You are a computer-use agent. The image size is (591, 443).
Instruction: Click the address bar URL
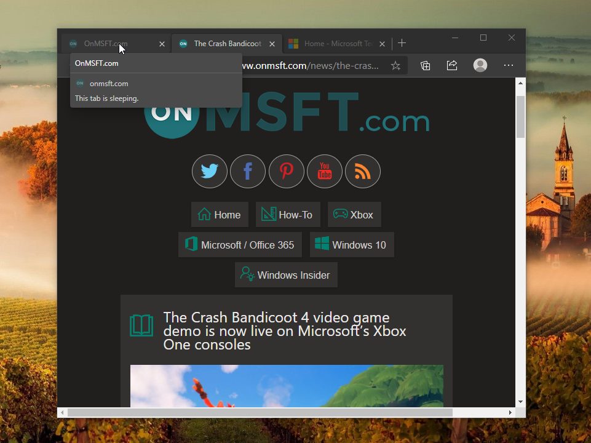[310, 66]
